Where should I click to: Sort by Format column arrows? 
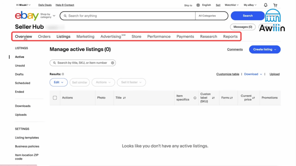231,98
